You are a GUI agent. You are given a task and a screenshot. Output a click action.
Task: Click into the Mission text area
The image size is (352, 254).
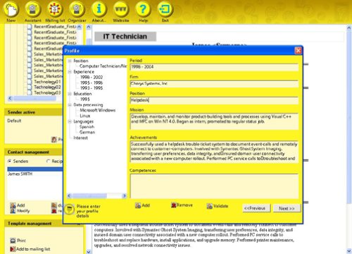pos(214,121)
